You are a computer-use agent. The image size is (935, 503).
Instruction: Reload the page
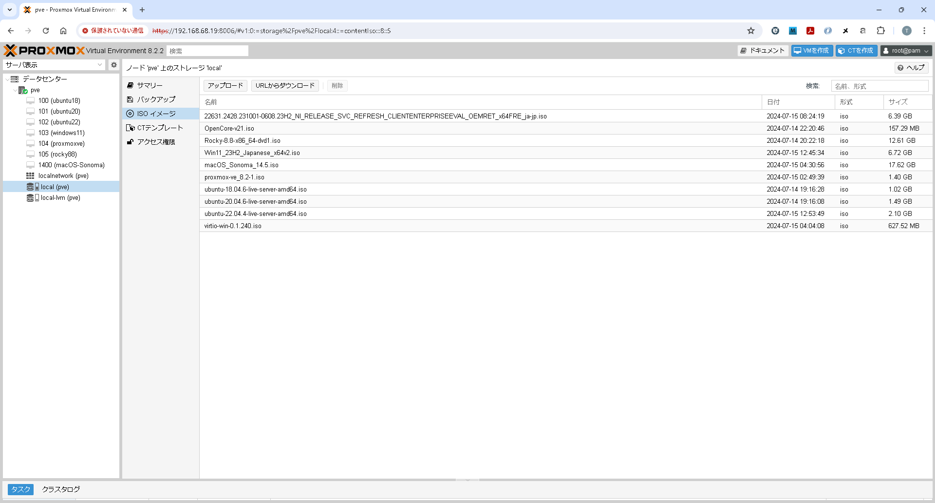click(46, 31)
